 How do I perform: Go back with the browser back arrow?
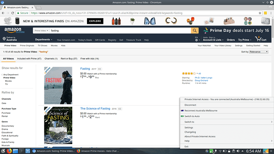point(3,13)
